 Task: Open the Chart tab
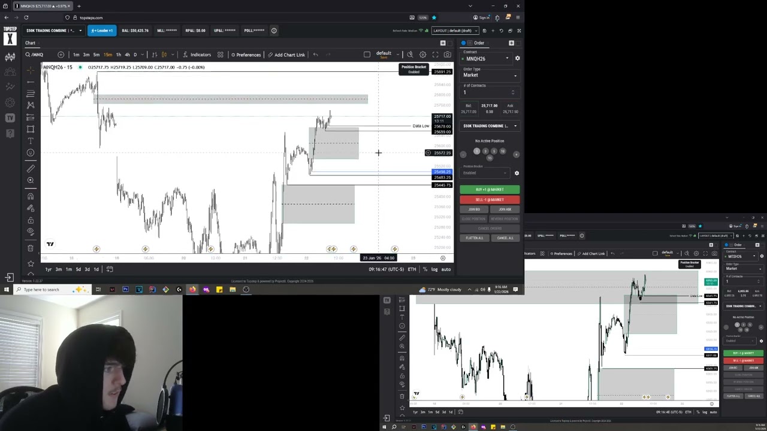point(30,43)
